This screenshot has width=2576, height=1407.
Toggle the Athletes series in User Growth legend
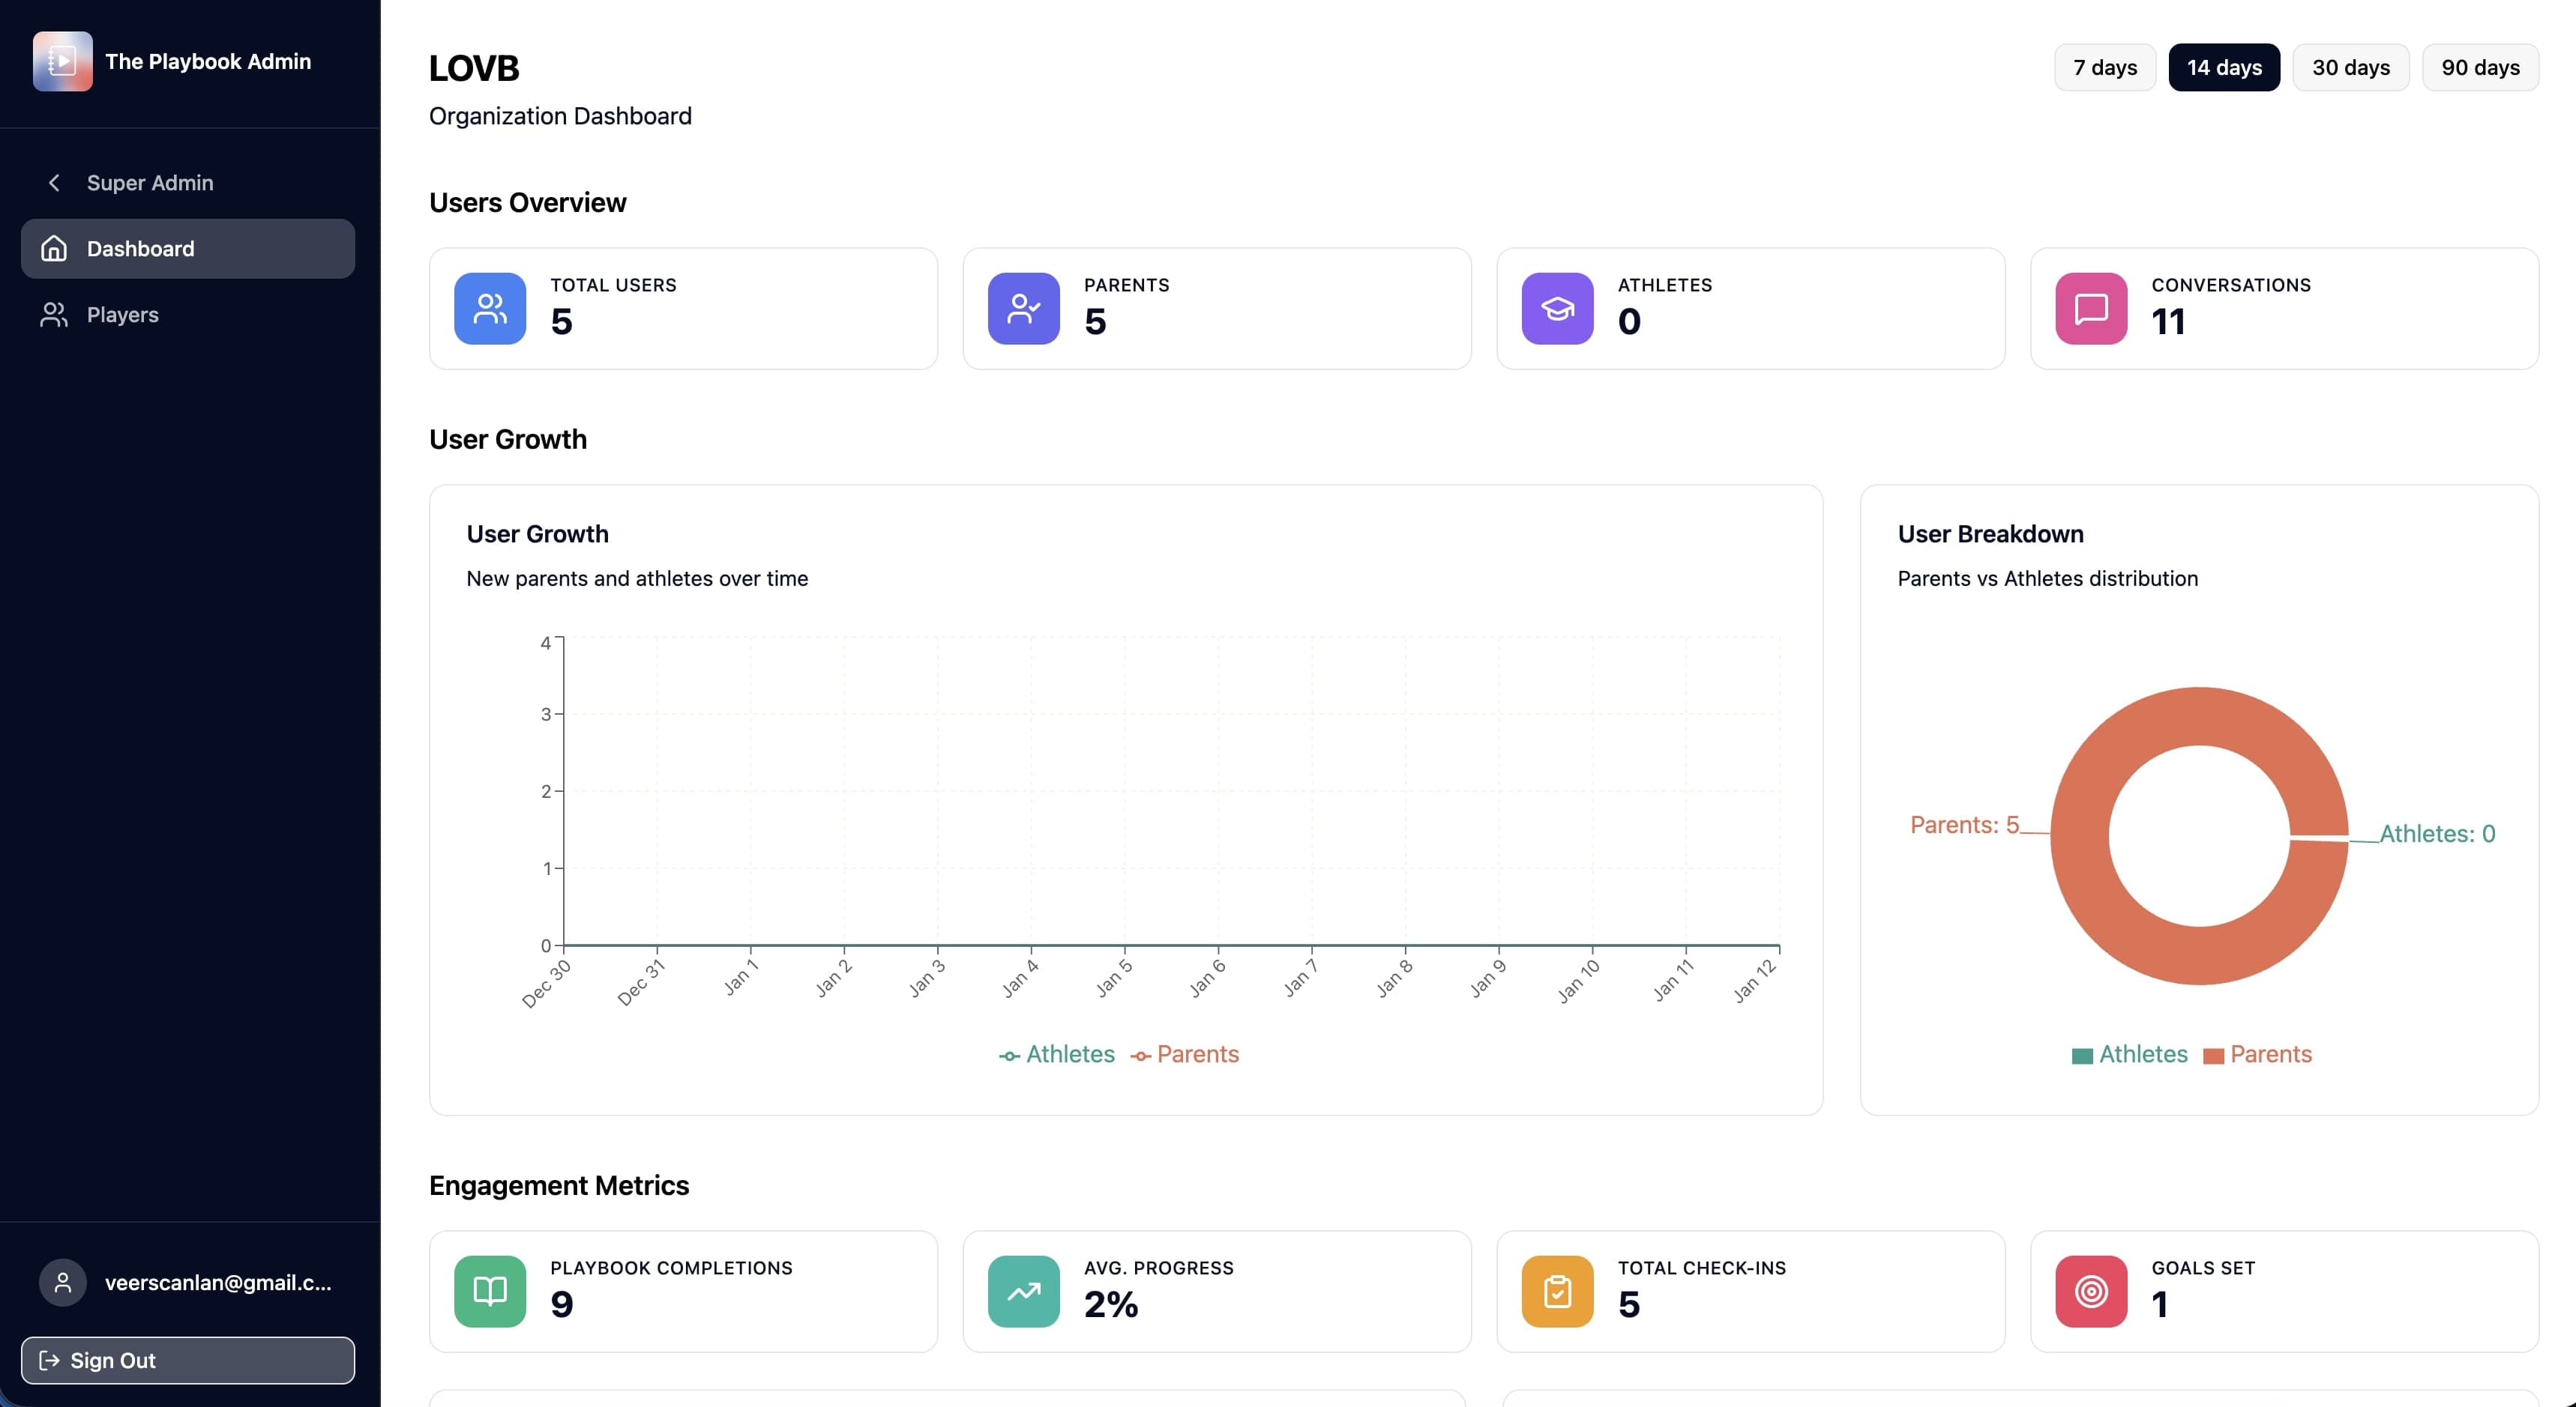1056,1053
